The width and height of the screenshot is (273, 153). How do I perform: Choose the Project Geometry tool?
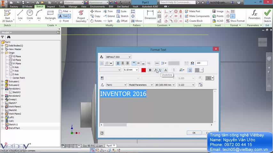pos(81,16)
